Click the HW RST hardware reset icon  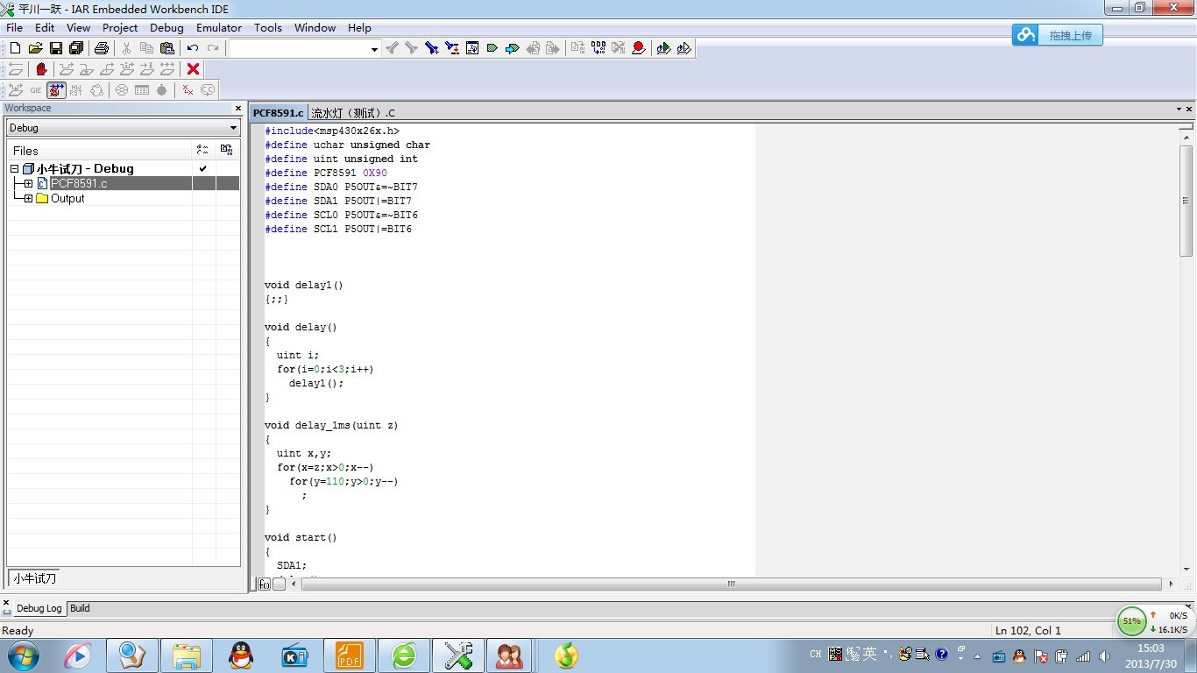(x=76, y=90)
